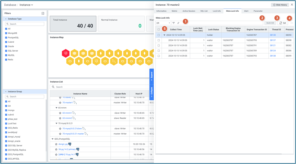Click the red PostgreSQL hexagon in Instance Map

tap(66, 54)
